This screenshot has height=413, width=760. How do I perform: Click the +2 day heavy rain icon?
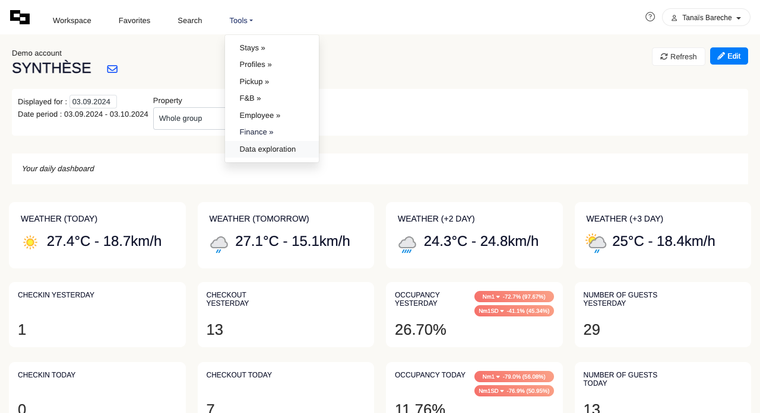[x=407, y=244]
